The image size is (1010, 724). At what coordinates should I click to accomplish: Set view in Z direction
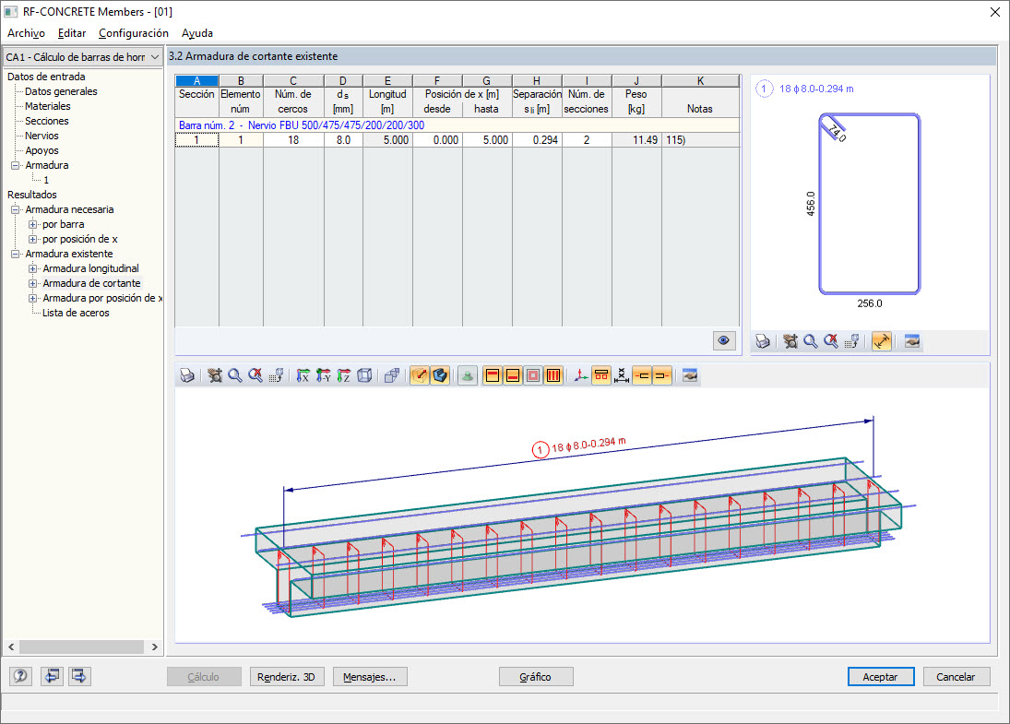click(x=344, y=375)
